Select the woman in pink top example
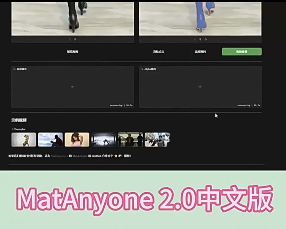Image resolution: width=286 pixels, height=229 pixels. (77, 140)
